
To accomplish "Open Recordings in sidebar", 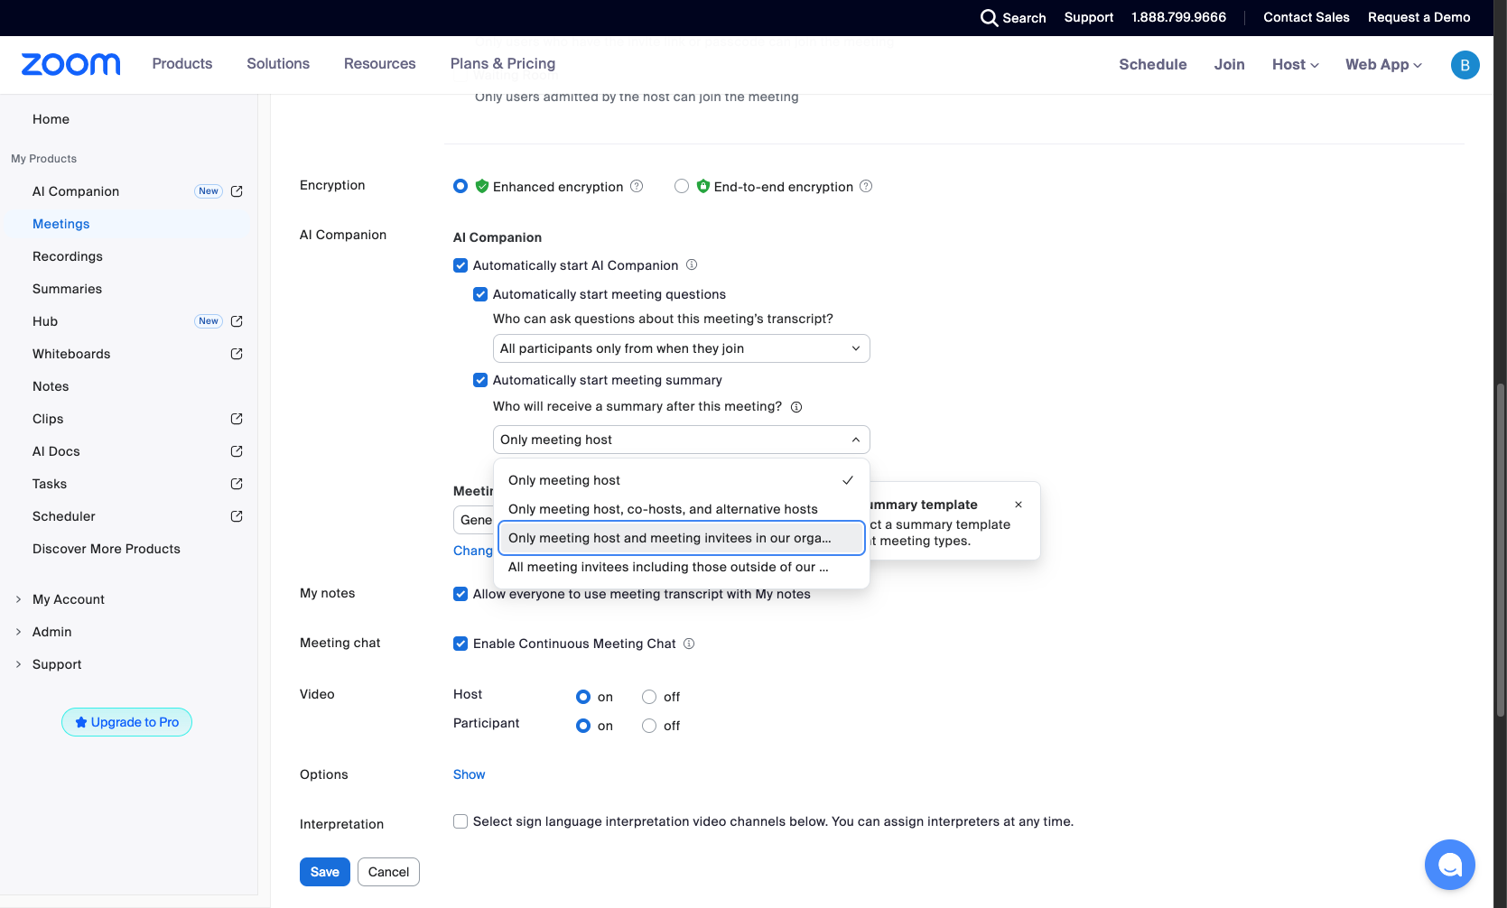I will (x=68, y=256).
